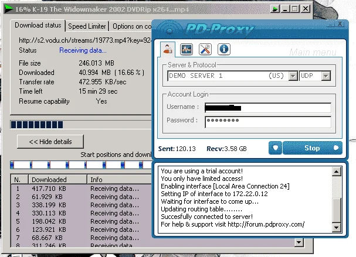
Task: Click the Recv: 3.58 GB counter
Action: 226,149
